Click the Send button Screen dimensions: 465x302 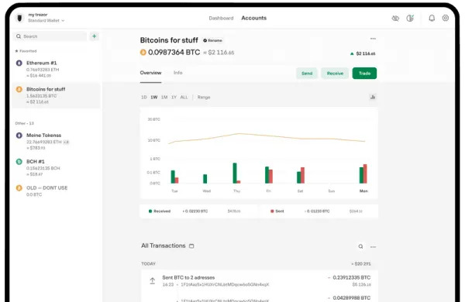[x=307, y=74]
